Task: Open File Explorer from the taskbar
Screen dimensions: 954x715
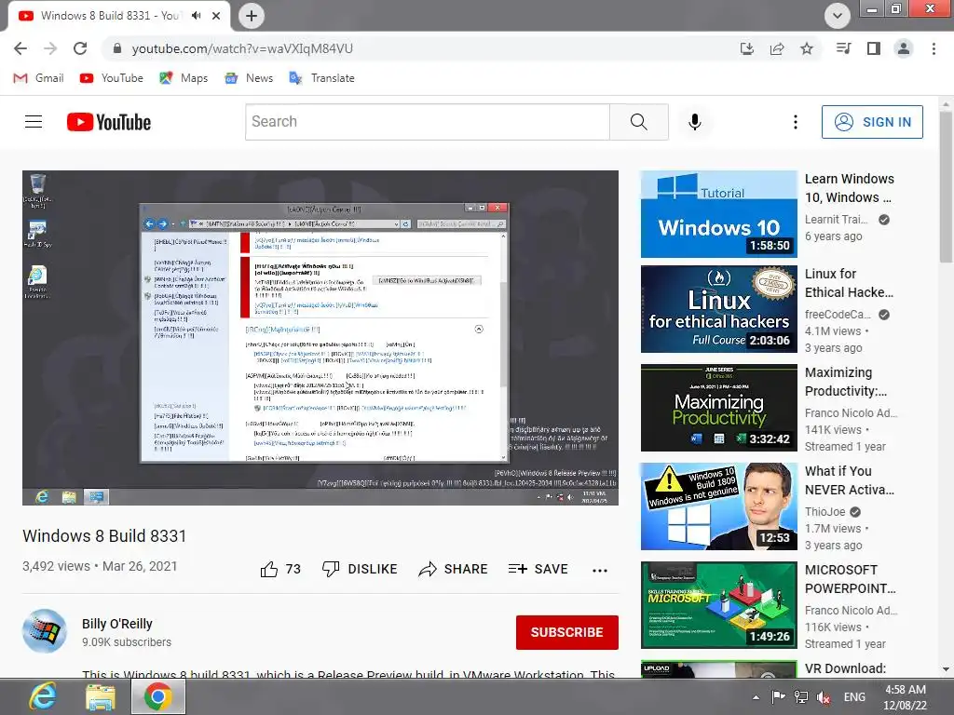Action: (100, 696)
